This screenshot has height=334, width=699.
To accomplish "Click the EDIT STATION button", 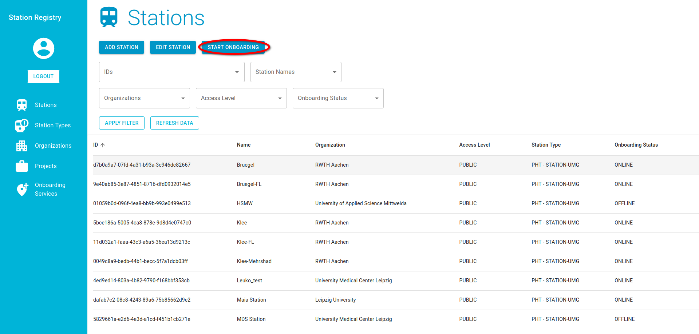I will click(173, 47).
